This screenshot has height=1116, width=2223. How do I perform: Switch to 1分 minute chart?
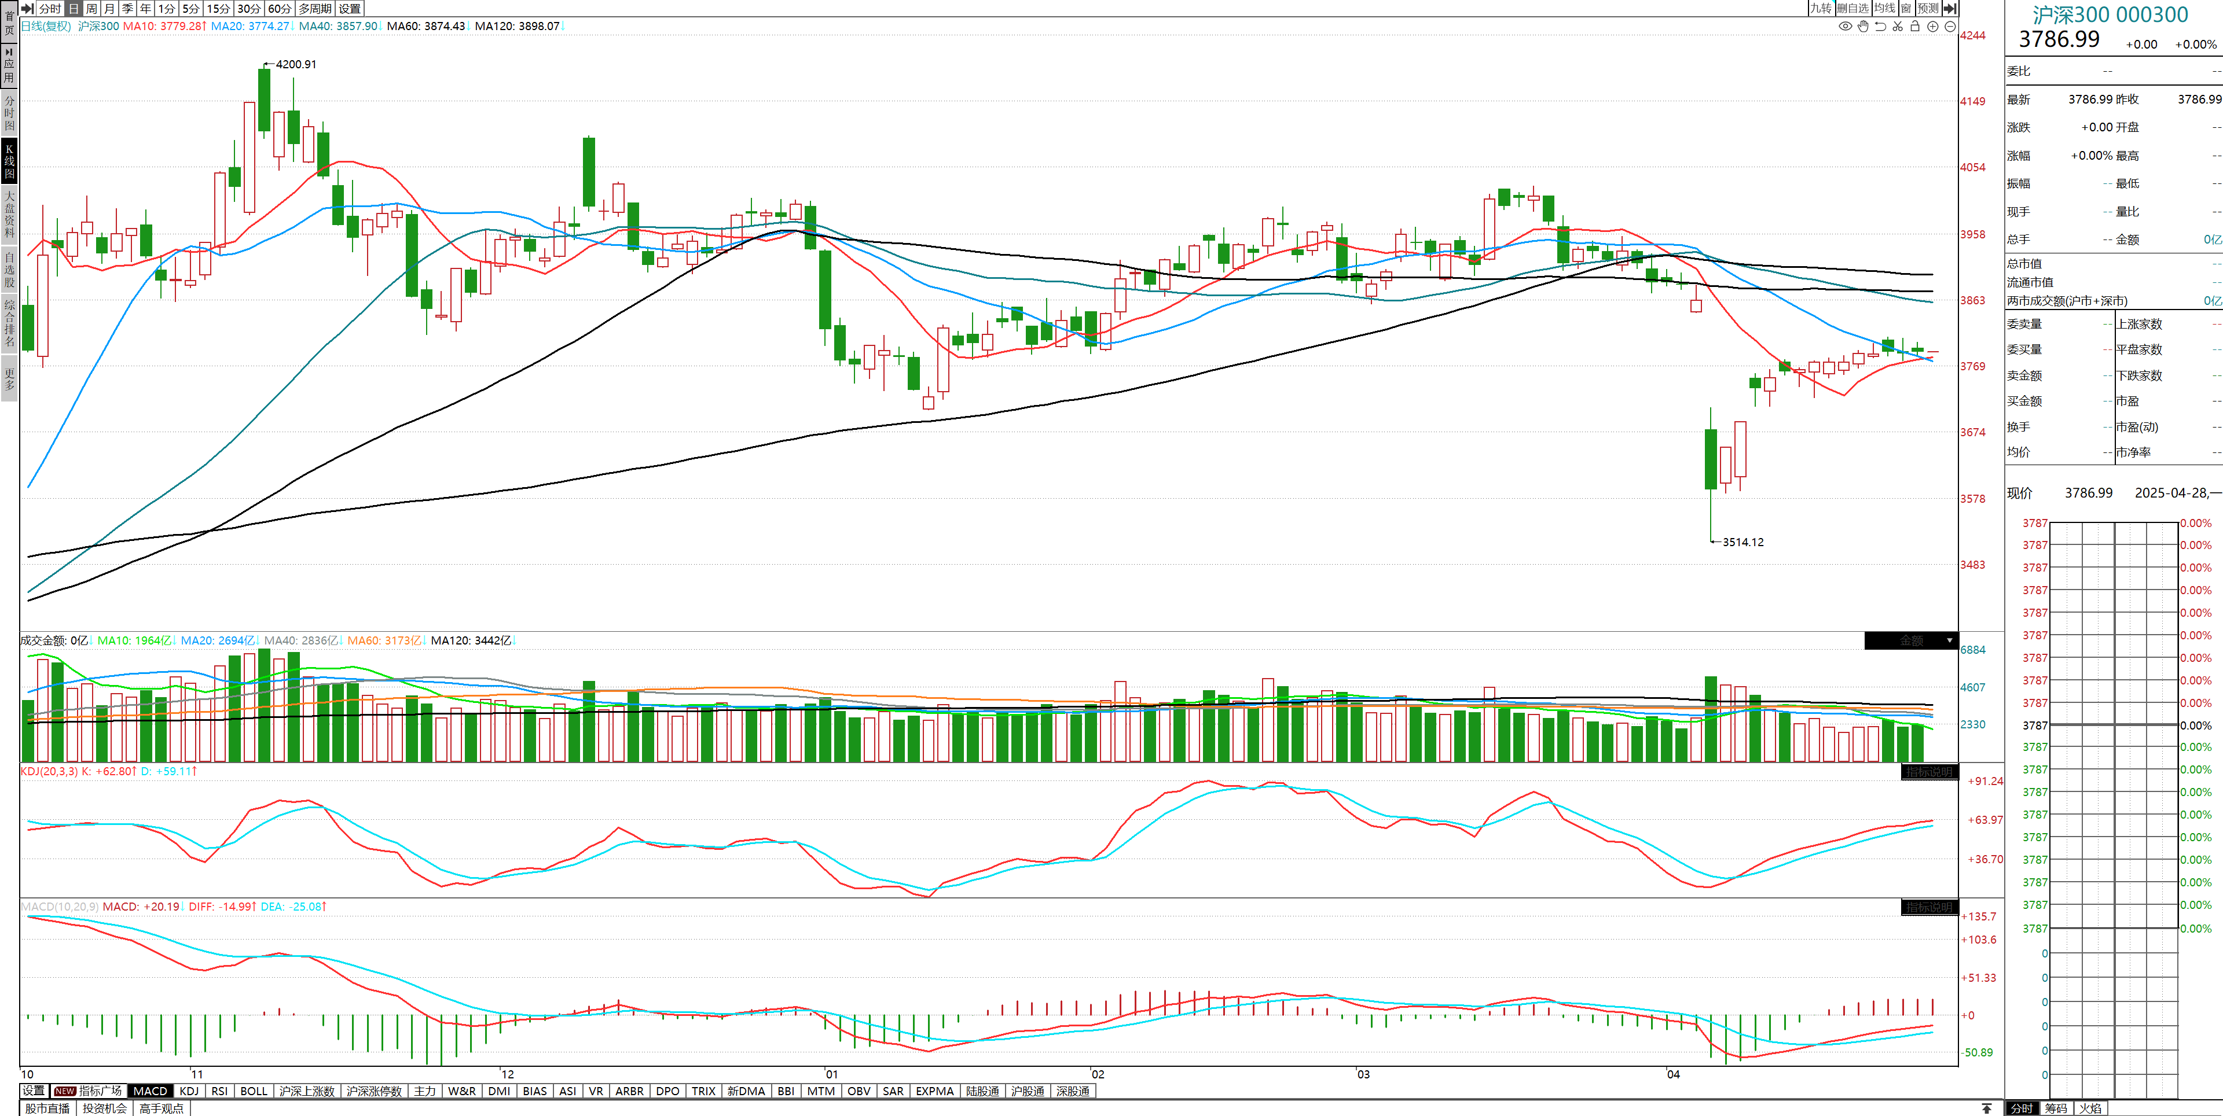click(167, 8)
